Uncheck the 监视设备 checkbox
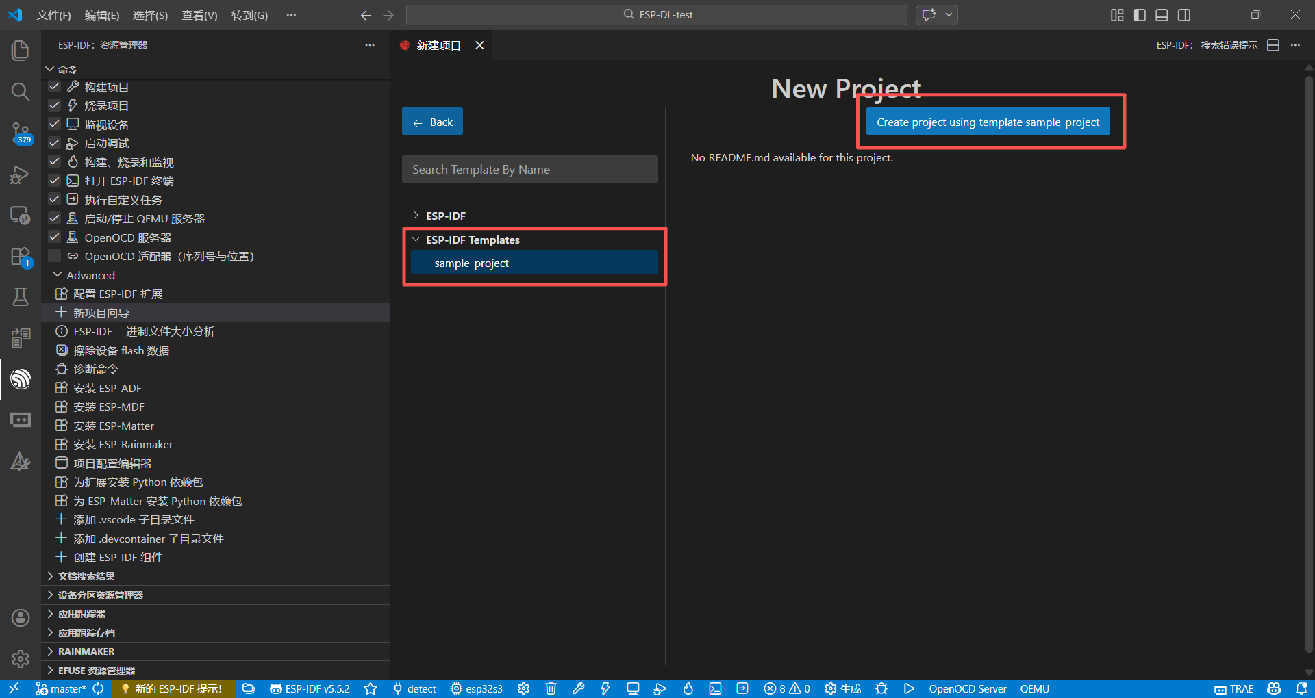The width and height of the screenshot is (1315, 698). pos(55,124)
